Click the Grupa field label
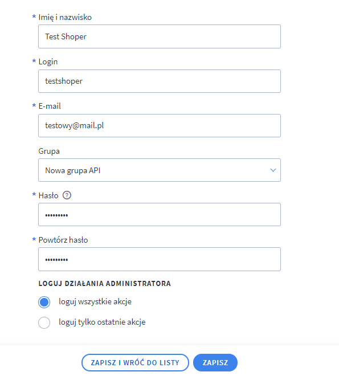Screen dimensions: 339x376 click(x=49, y=152)
